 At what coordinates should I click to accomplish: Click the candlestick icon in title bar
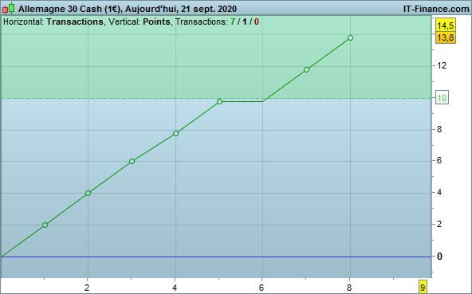tap(8, 8)
